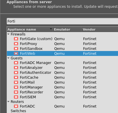Select the FortiSIEM appliance name
Screen dimensions: 118x113
28,97
